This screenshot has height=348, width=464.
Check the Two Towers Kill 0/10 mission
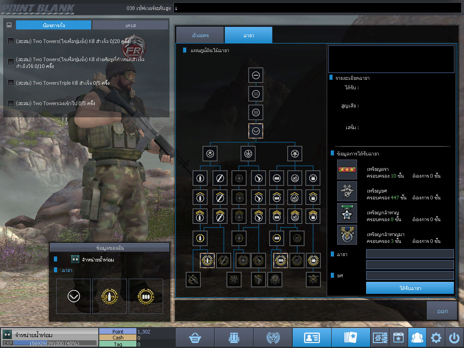[x=11, y=62]
